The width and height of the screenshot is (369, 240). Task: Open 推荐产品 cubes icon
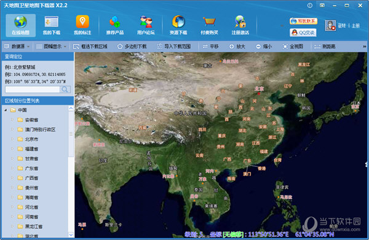coord(115,25)
